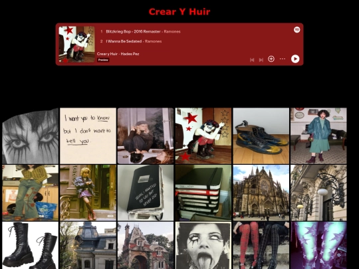Viewport: 359px width, 269px height.
Task: Open the teal jacket and skirt outfit photo
Action: (318, 136)
